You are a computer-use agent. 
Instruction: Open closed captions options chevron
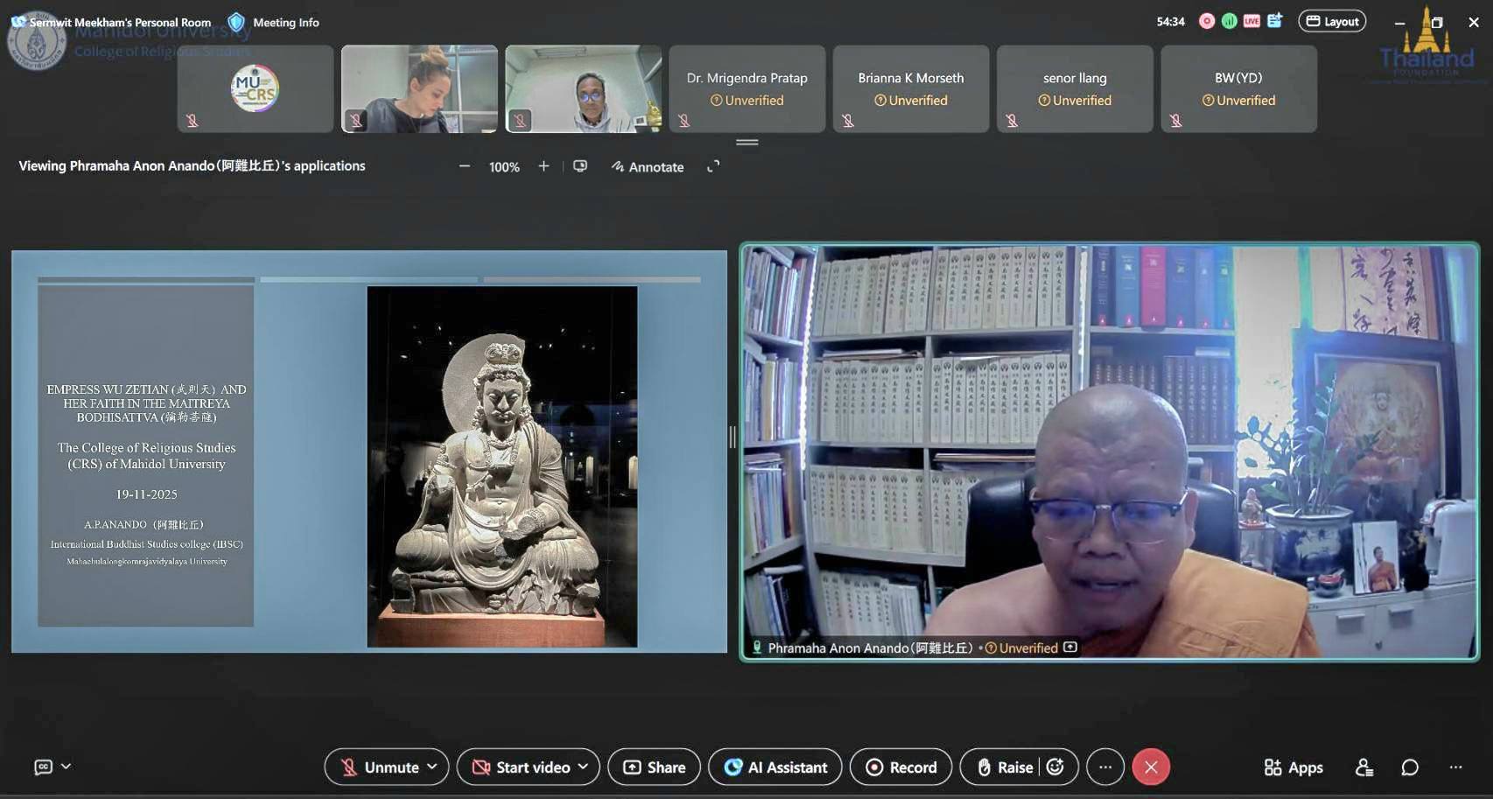66,767
